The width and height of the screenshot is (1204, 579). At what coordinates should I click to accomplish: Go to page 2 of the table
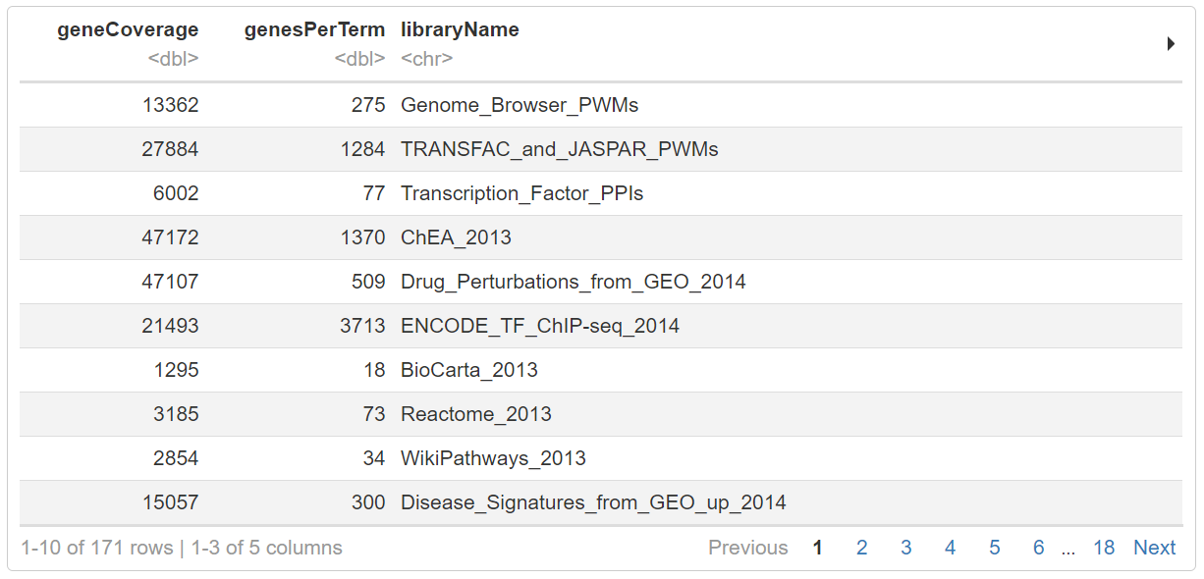tap(861, 548)
